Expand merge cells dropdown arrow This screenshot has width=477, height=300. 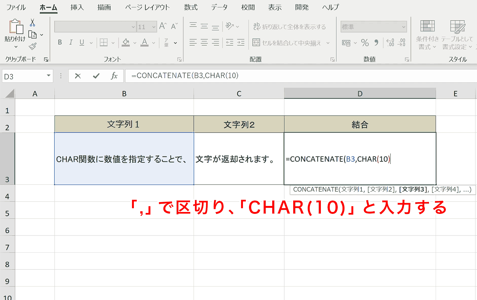click(328, 43)
